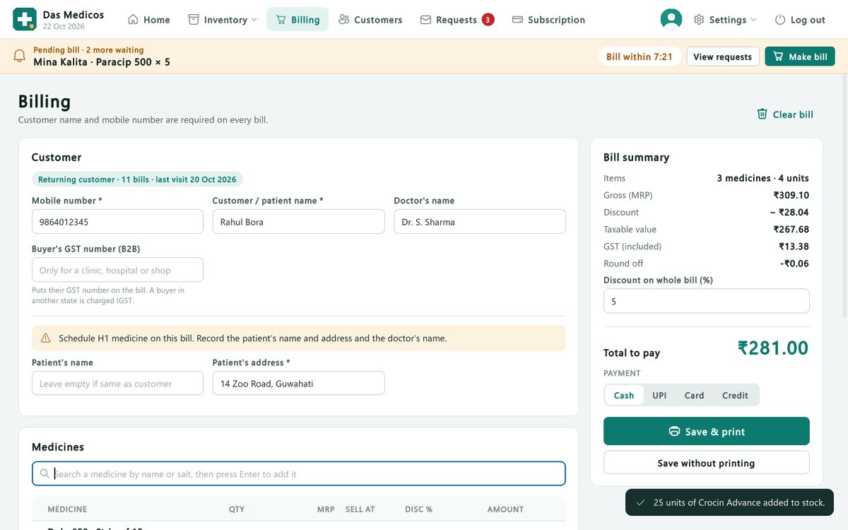The height and width of the screenshot is (530, 848).
Task: Open Requests with 3 pending
Action: [x=457, y=20]
